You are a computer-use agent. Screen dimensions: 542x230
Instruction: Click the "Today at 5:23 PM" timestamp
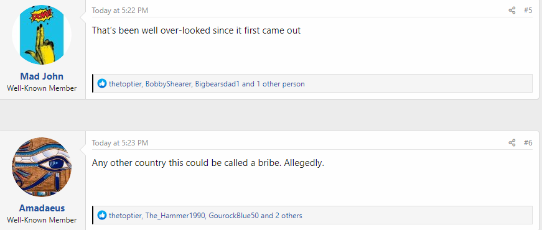[x=120, y=143]
